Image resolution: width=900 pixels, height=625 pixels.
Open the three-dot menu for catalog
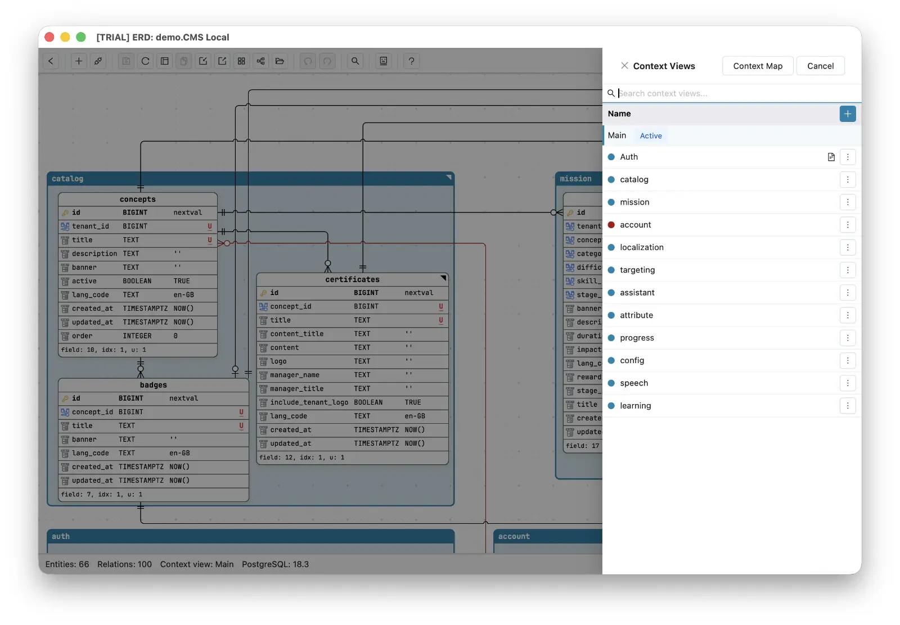(x=848, y=179)
